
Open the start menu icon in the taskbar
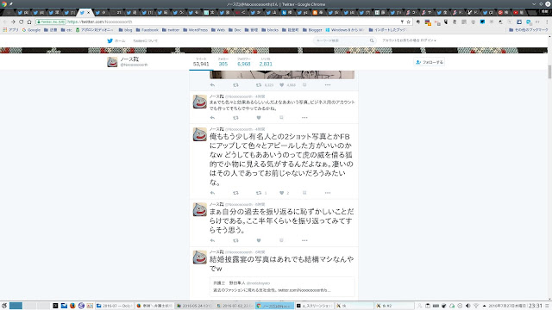point(4,306)
